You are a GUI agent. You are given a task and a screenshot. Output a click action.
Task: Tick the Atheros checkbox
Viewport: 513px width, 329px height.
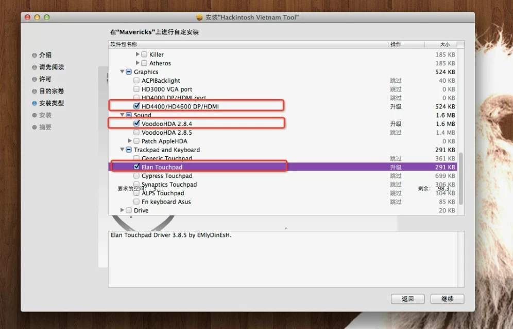[x=144, y=63]
